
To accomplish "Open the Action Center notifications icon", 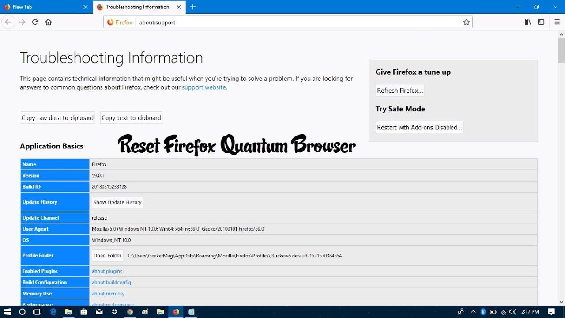I will [x=551, y=312].
